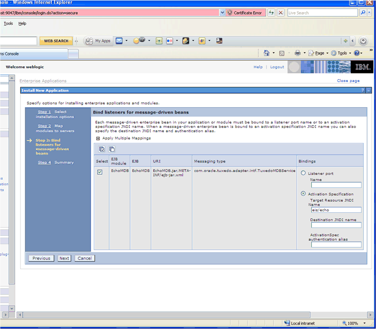Open a new blank browser tab
Image resolution: width=376 pixels, height=329 pixels.
73,54
